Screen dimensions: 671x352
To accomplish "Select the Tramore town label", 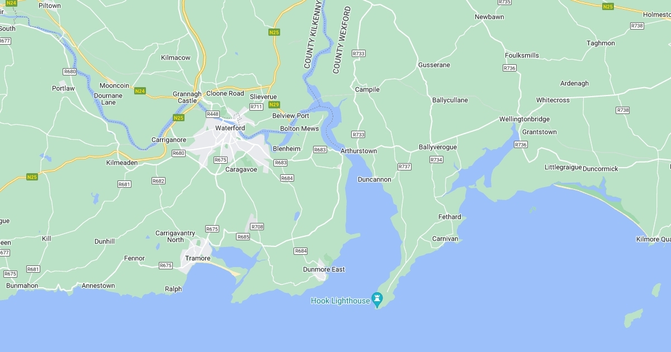I will tap(198, 259).
